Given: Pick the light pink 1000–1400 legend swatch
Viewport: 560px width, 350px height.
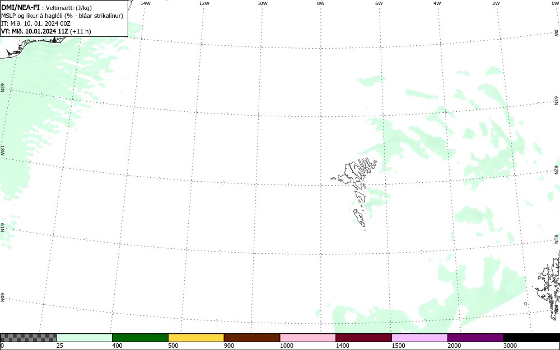Looking at the screenshot, I should (308, 338).
